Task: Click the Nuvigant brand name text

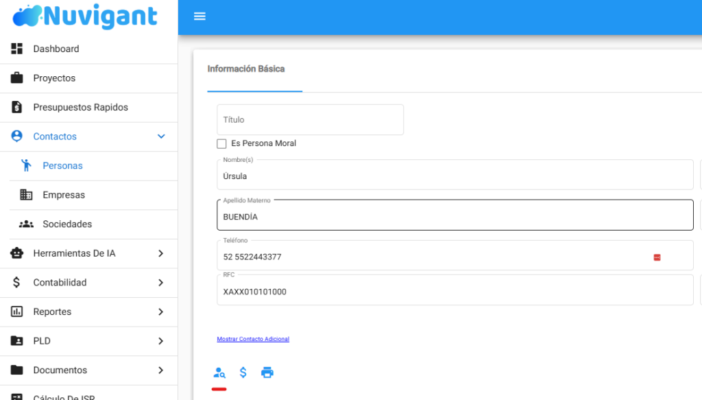Action: click(100, 16)
